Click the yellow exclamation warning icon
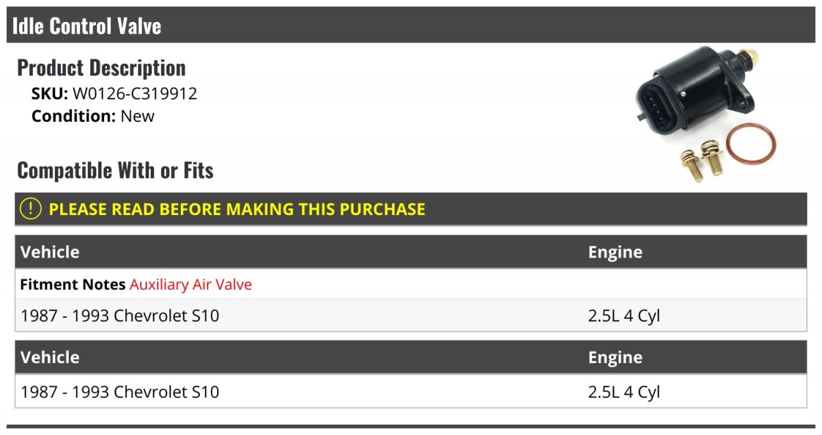Viewport: 822px width, 435px height. tap(31, 209)
